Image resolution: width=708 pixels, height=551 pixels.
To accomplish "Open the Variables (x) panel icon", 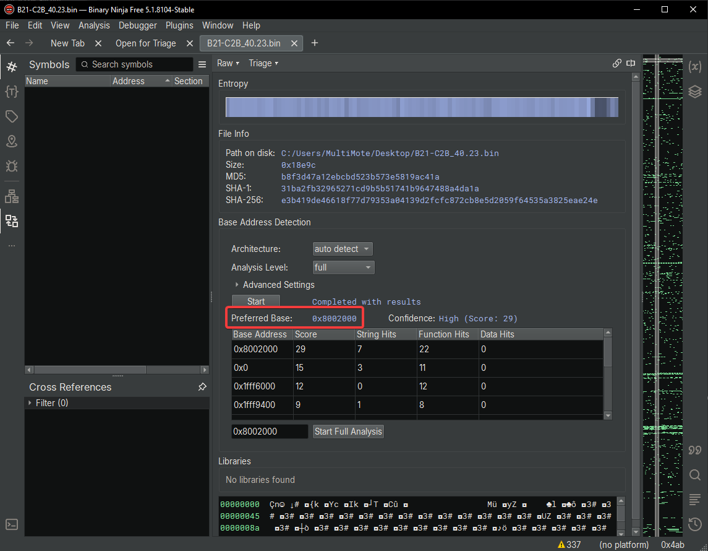I will [695, 67].
